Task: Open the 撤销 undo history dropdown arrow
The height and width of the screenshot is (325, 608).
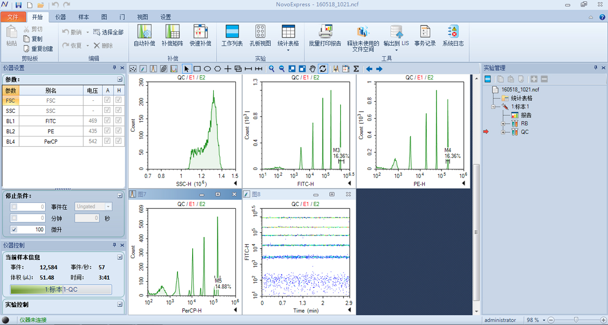Action: click(88, 32)
